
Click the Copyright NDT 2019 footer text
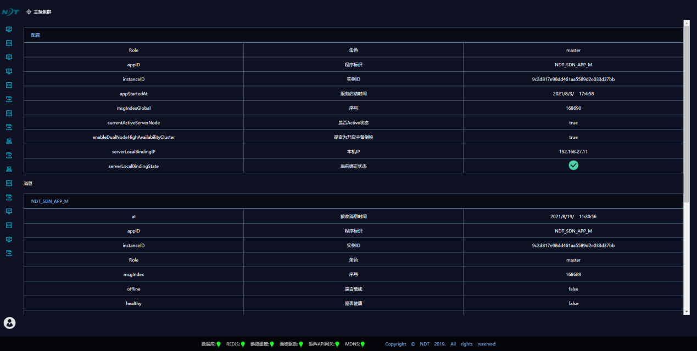[x=439, y=344]
